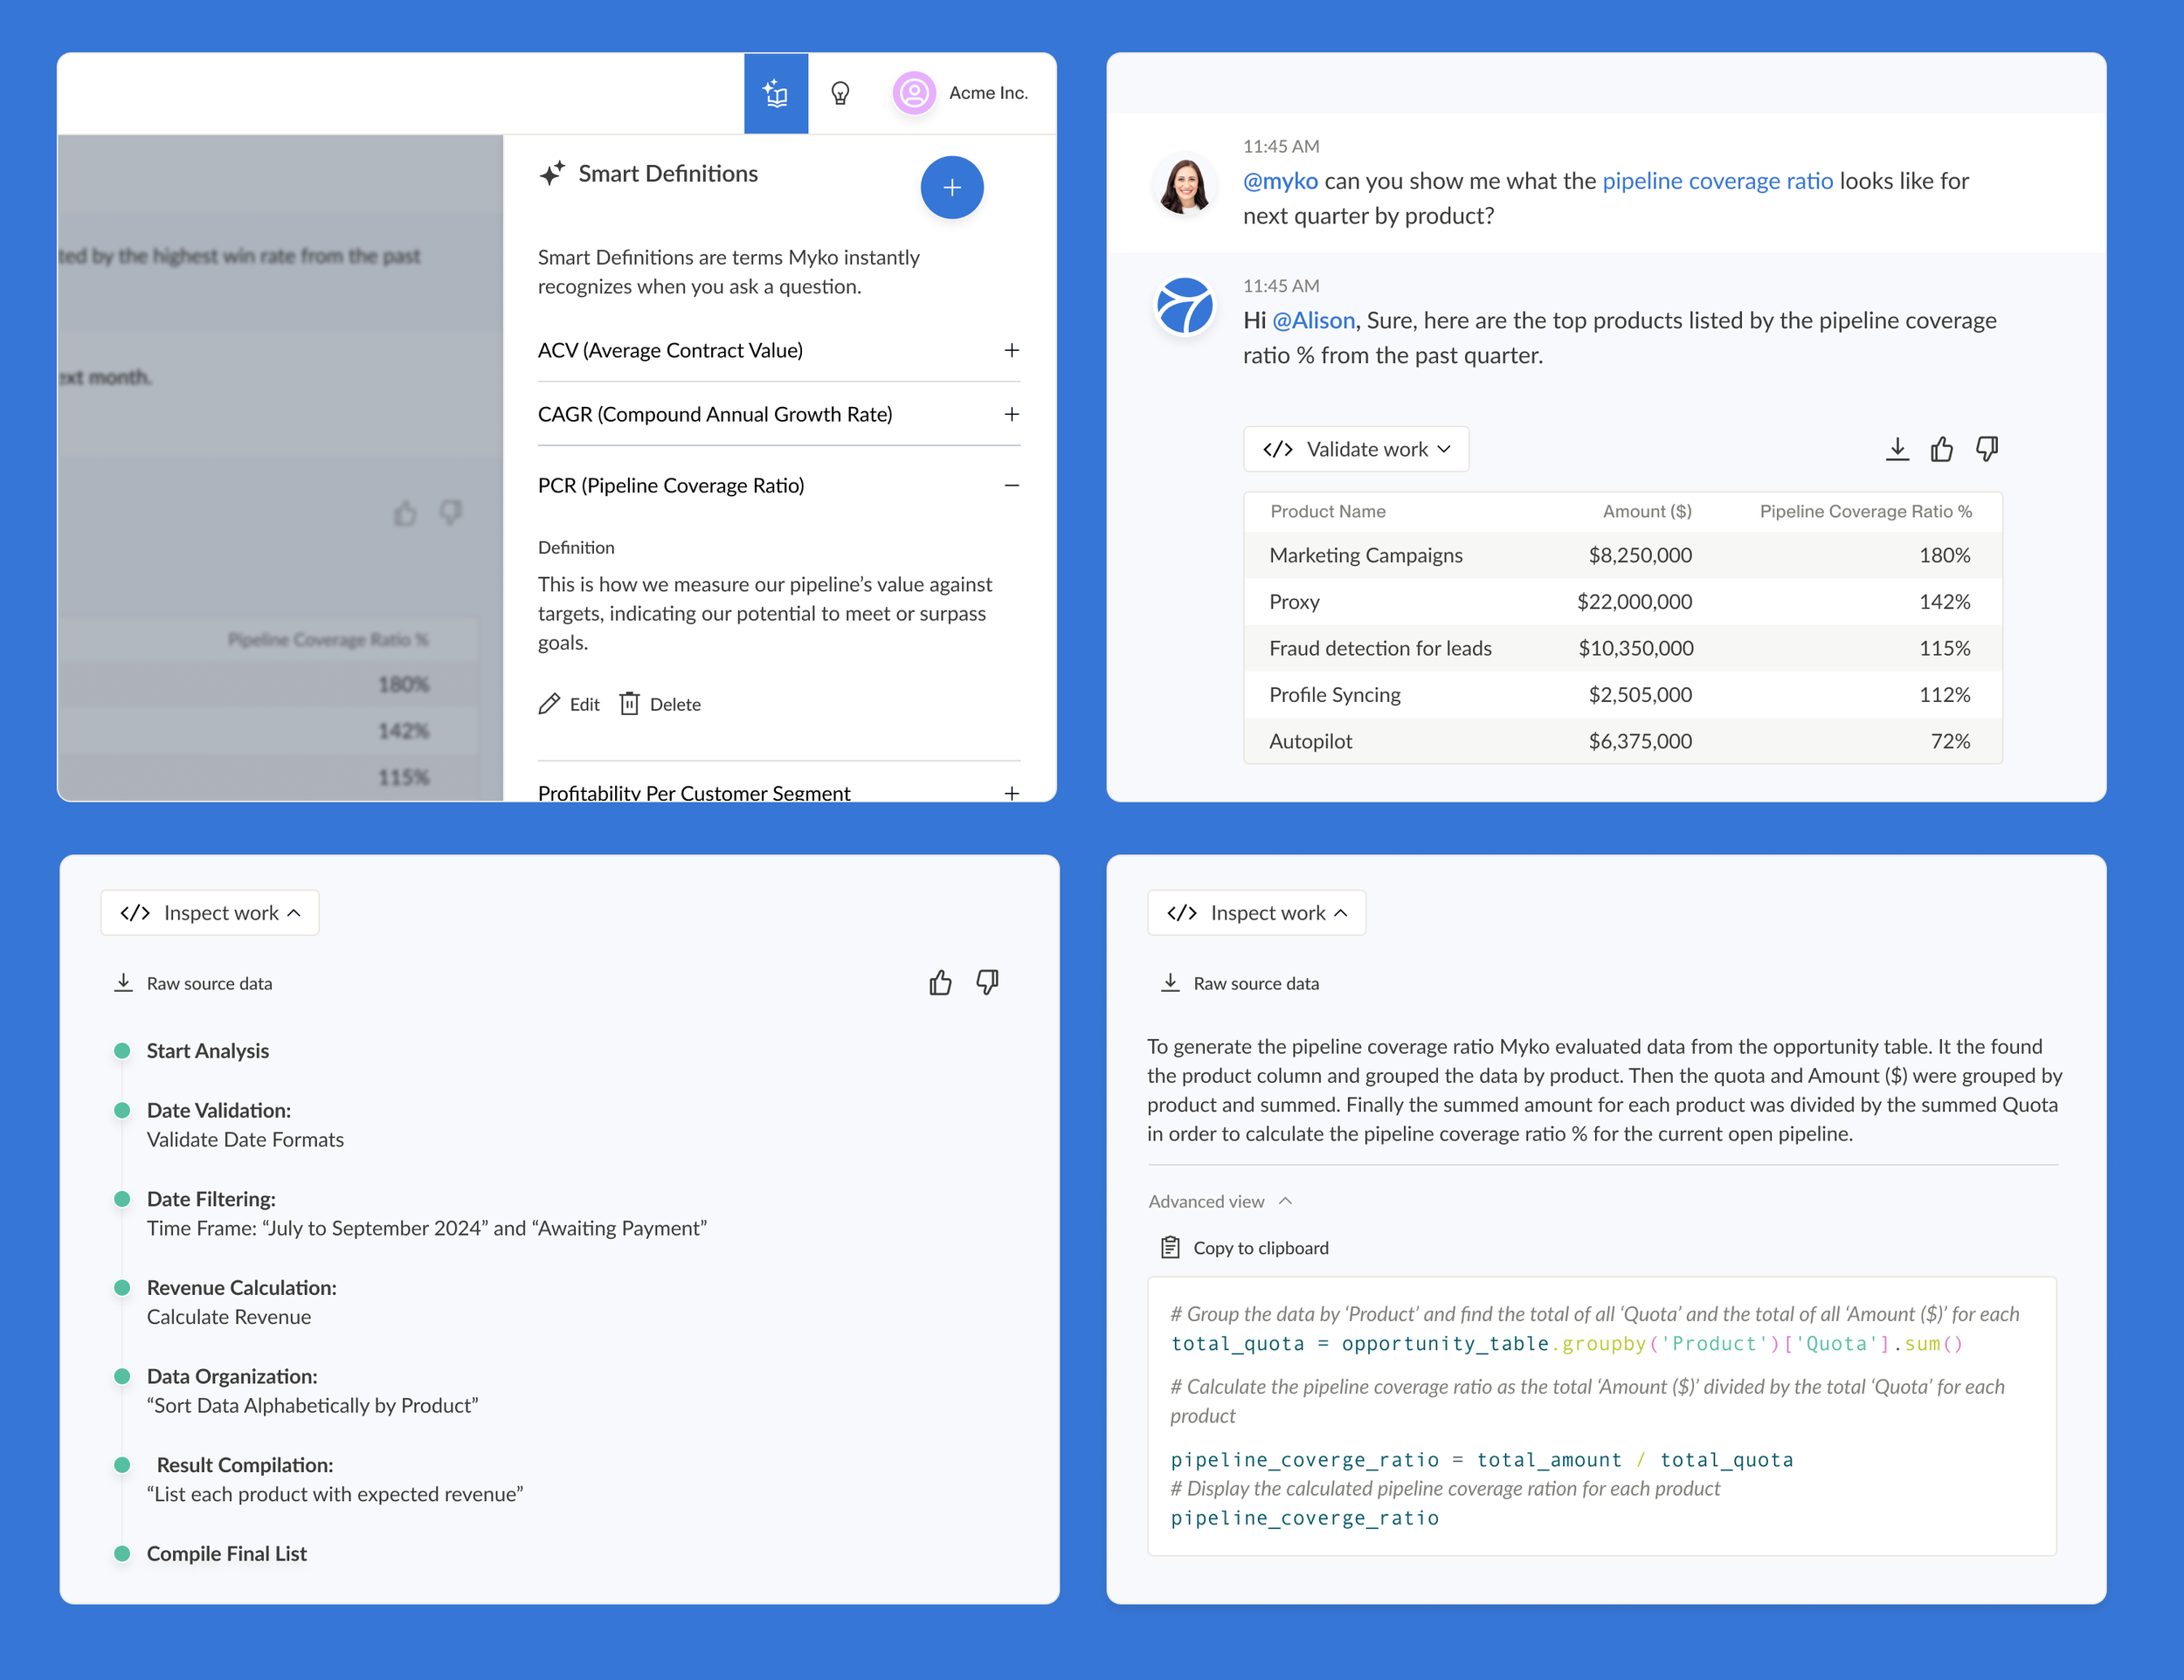Select the Marketing Campaigns table row
Image resolution: width=2184 pixels, height=1680 pixels.
point(1622,554)
